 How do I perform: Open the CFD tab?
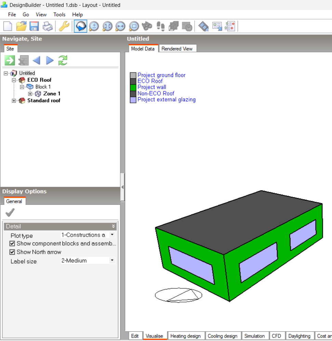[277, 336]
